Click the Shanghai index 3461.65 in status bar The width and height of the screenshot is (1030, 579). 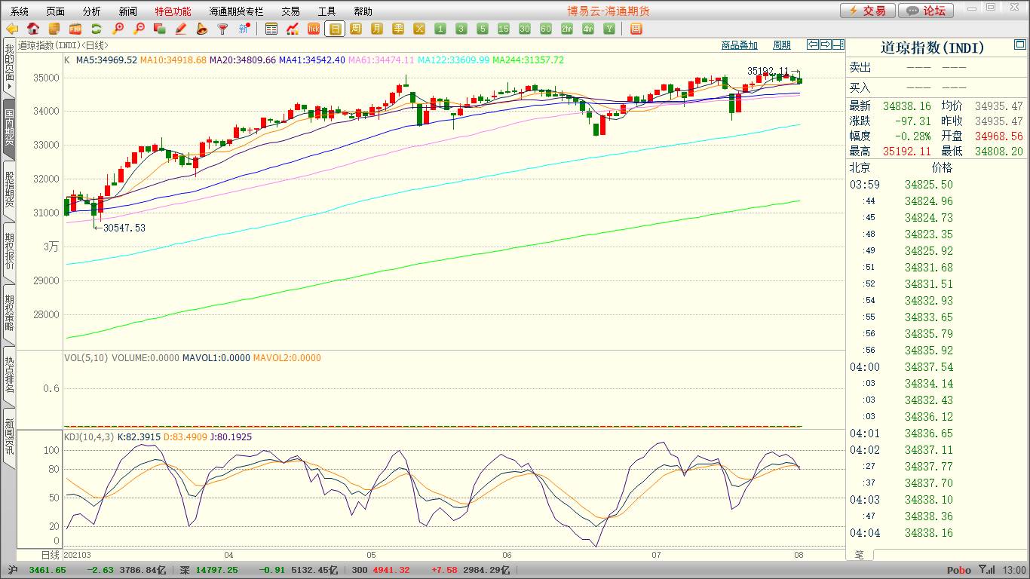(48, 571)
